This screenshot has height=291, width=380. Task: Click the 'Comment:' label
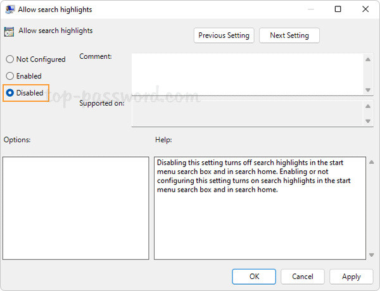point(96,56)
